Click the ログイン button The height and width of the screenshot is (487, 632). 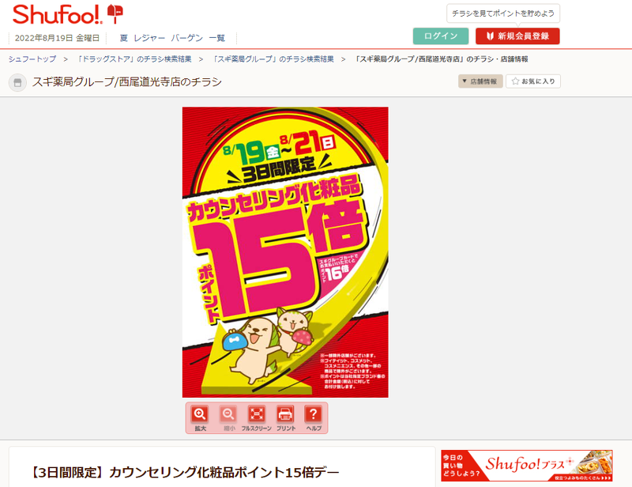click(441, 36)
